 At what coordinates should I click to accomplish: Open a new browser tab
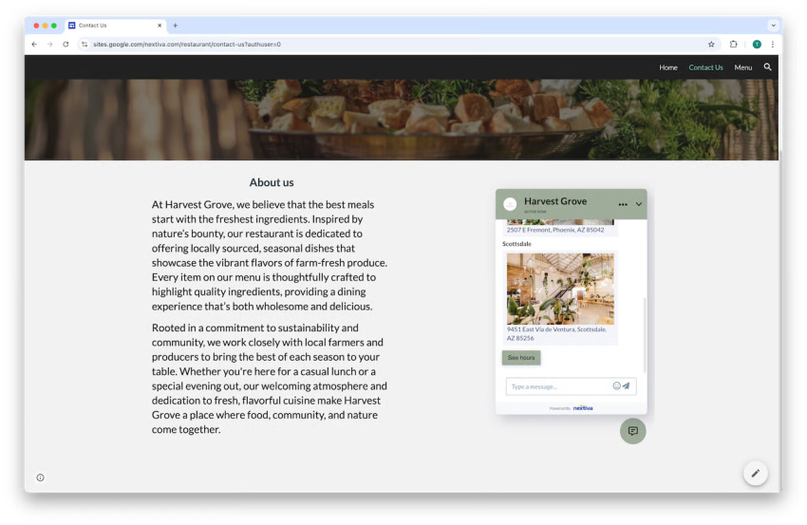(x=175, y=26)
